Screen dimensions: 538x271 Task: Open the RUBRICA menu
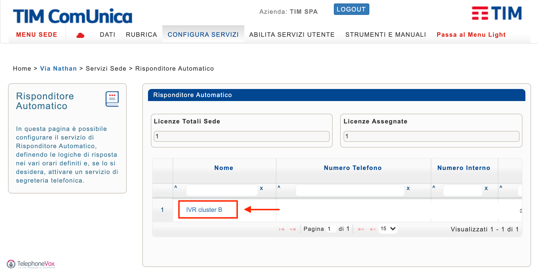[x=141, y=34]
